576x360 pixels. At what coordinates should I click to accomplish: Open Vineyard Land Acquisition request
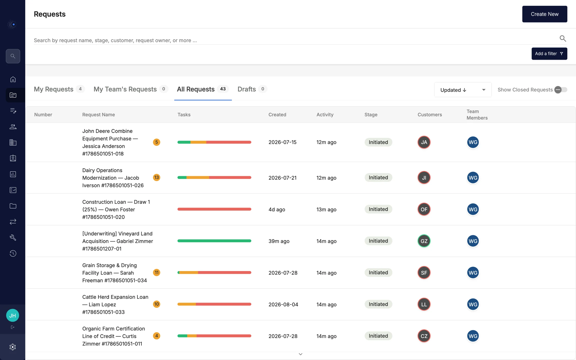(x=118, y=241)
